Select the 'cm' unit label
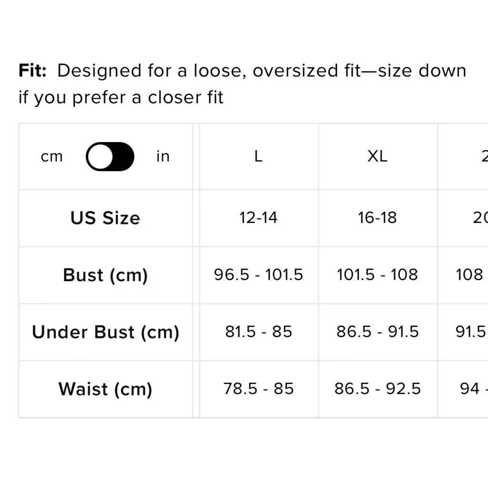Viewport: 488px width, 488px height. click(51, 156)
